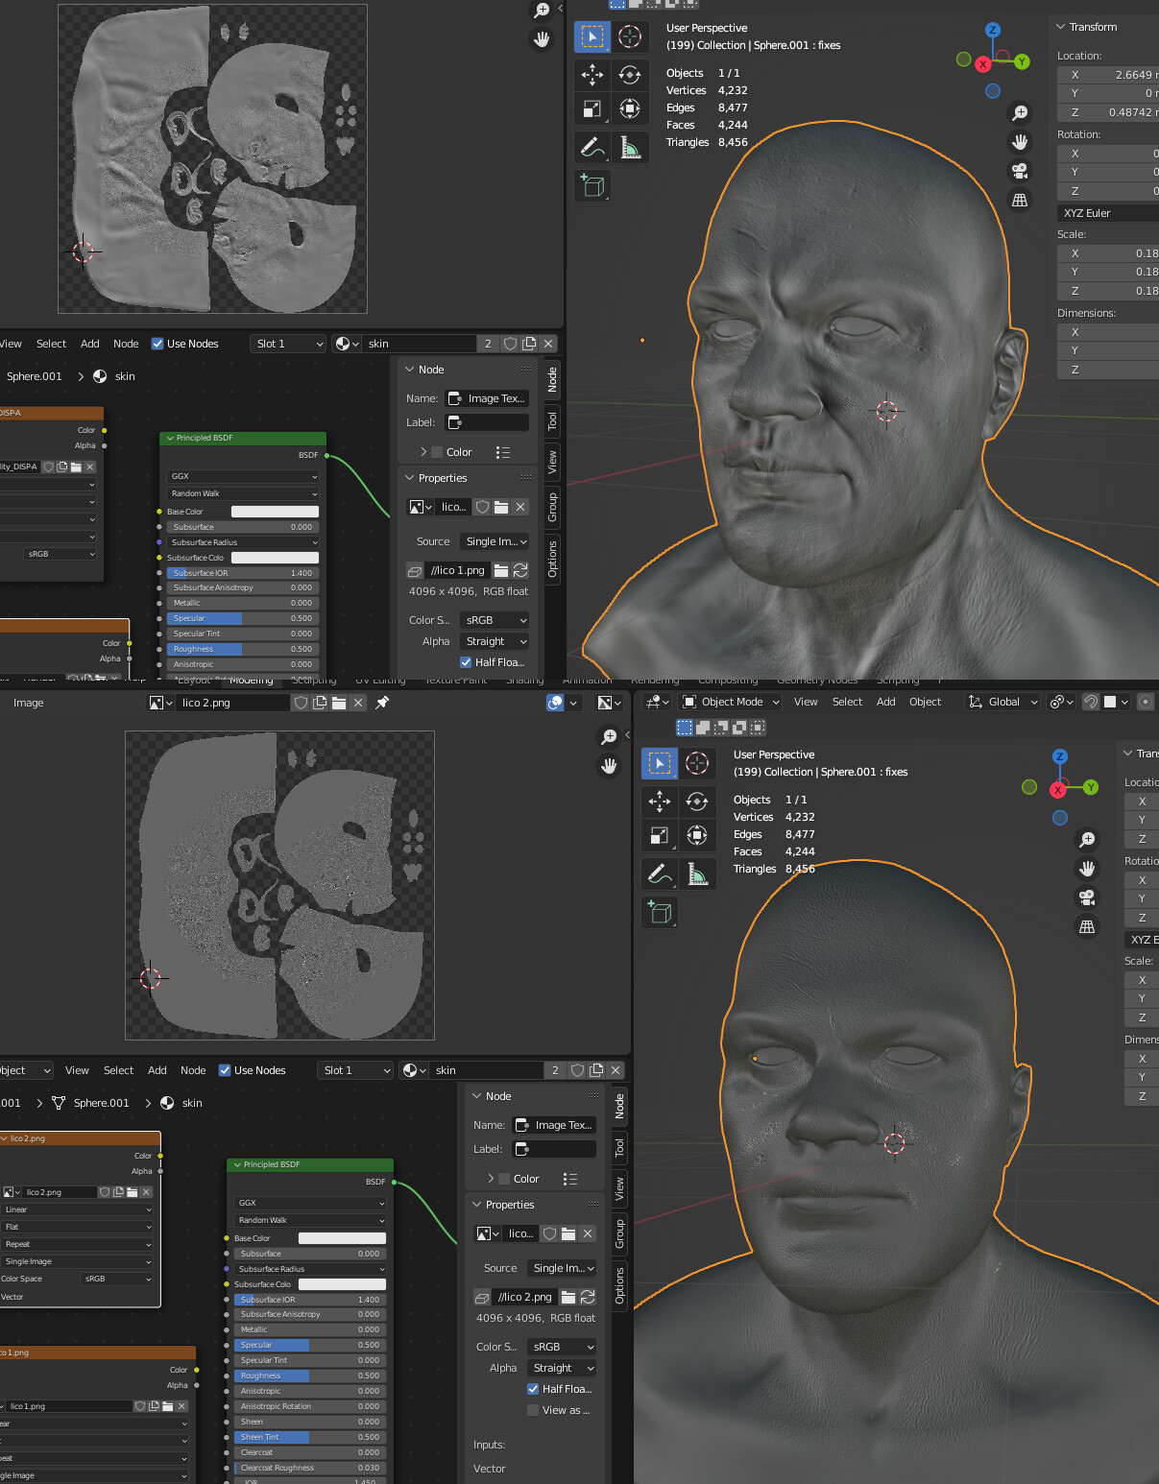Select the Select Box tool at the toolbar top
1159x1484 pixels.
(x=592, y=36)
